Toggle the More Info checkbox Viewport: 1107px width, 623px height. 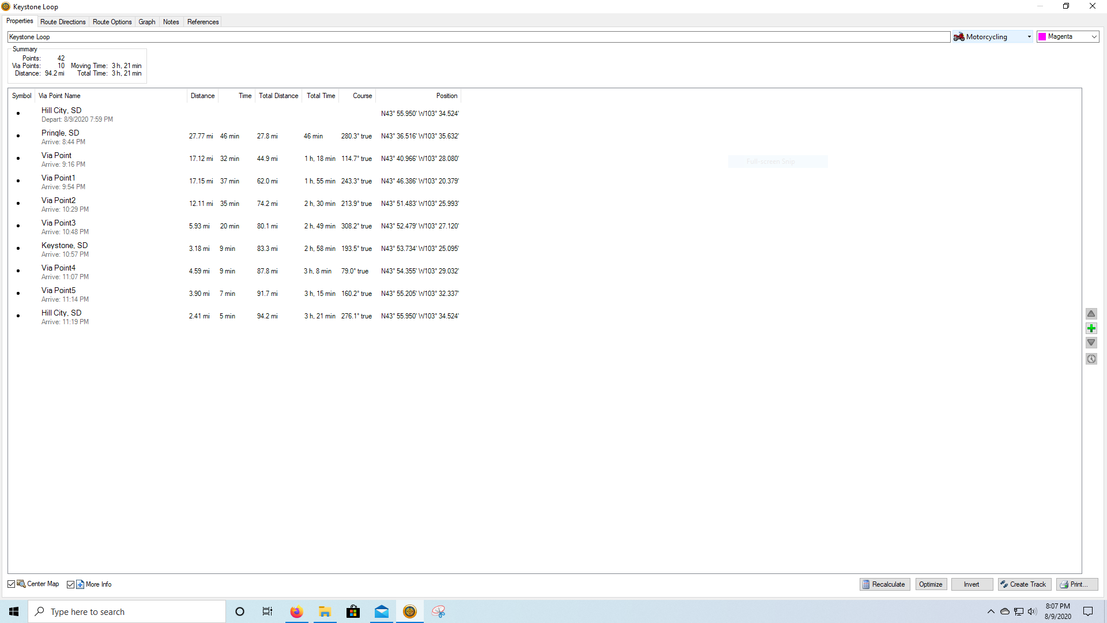70,584
